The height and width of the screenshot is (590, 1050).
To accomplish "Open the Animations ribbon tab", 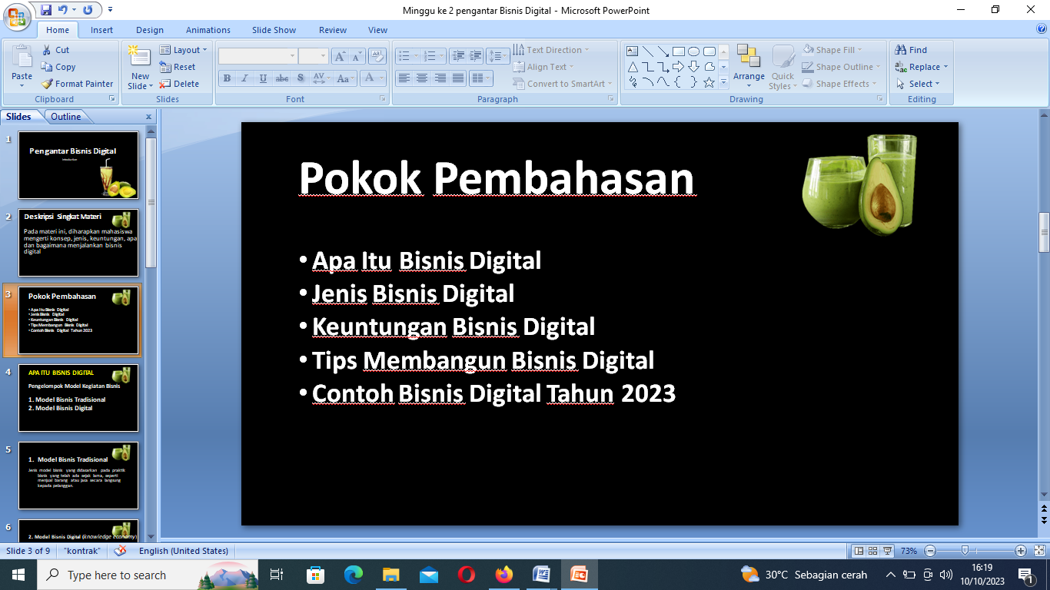I will click(x=208, y=30).
